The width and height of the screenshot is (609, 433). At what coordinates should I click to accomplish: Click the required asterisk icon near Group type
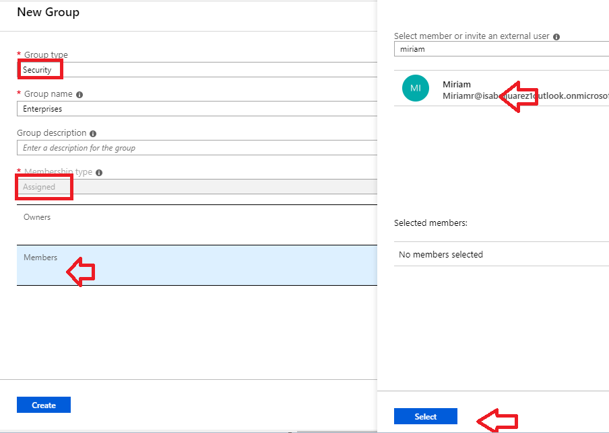tap(19, 55)
